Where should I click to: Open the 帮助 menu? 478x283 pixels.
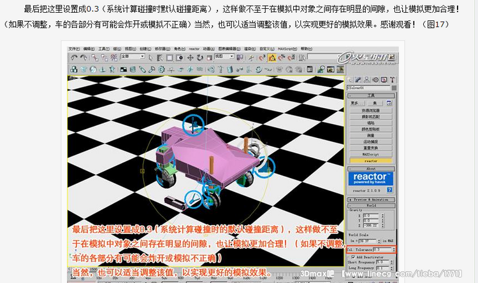306,49
